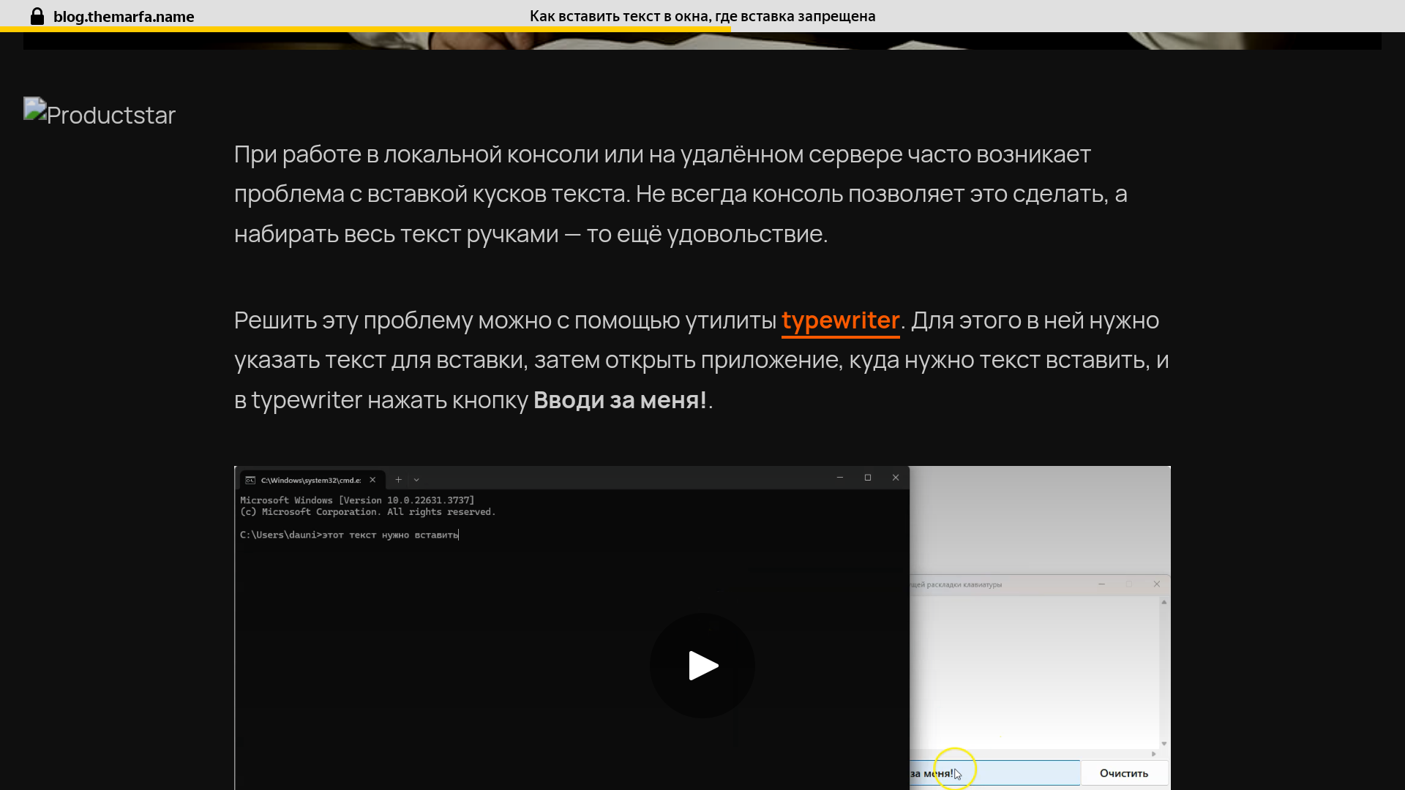Image resolution: width=1405 pixels, height=790 pixels.
Task: Close the cmd.exe terminal tab
Action: click(372, 480)
